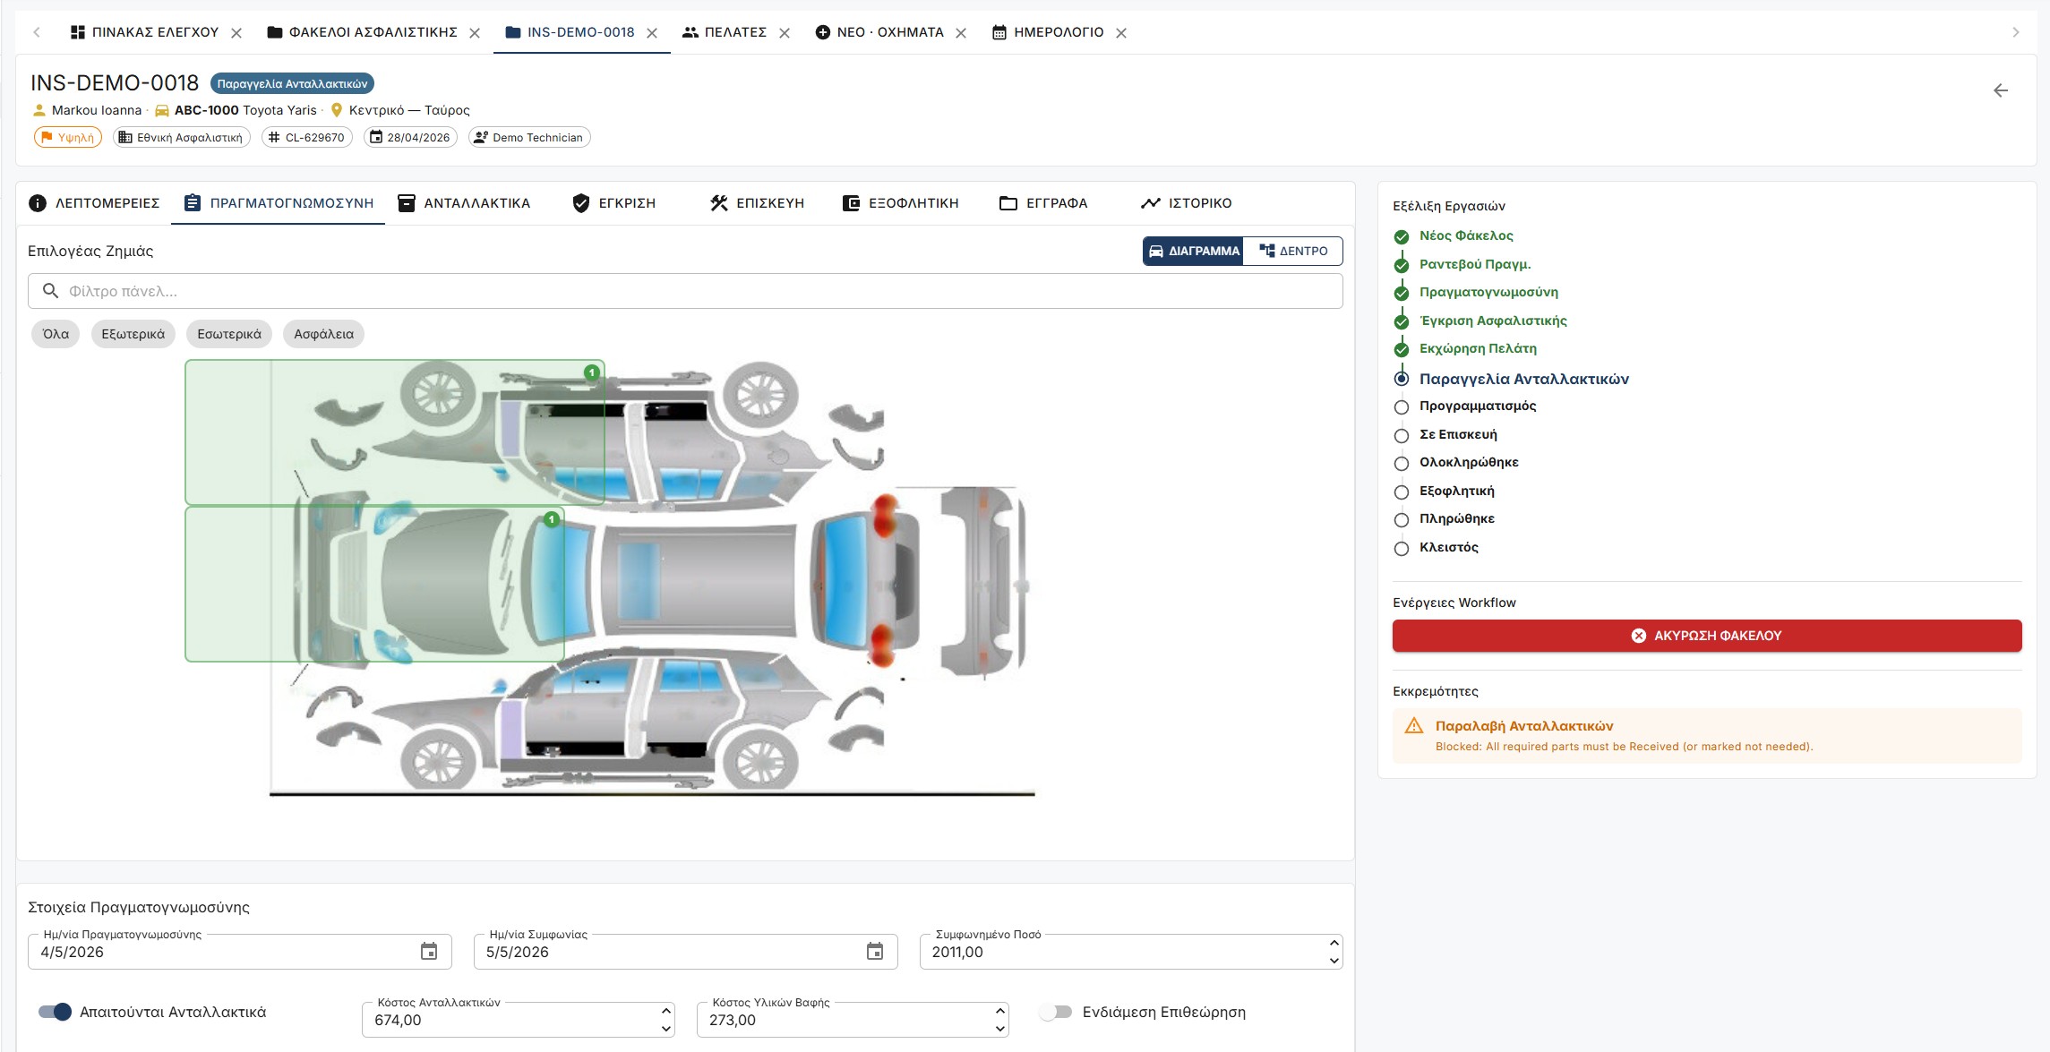This screenshot has width=2050, height=1052.
Task: Open calendar for Ημ/νία Πραγματογνωμοσύνης
Action: tap(429, 952)
